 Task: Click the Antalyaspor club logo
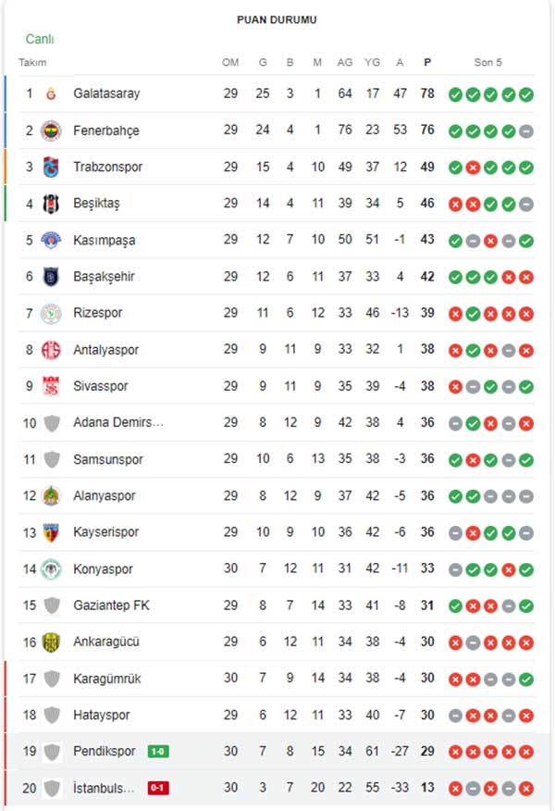(51, 350)
